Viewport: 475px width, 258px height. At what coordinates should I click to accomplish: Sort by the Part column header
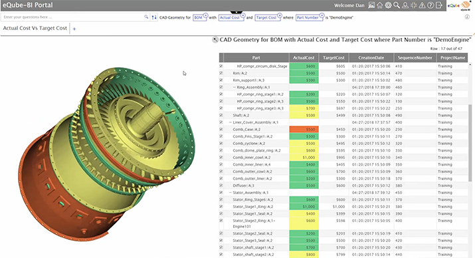[256, 58]
